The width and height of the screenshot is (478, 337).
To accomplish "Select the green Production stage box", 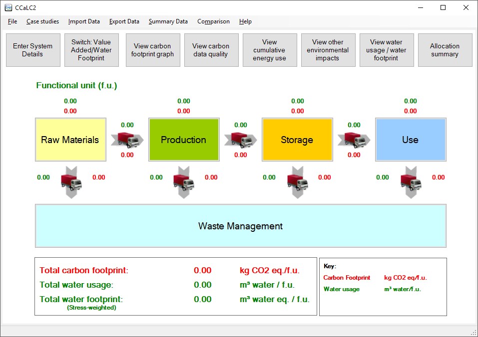I will [x=184, y=140].
